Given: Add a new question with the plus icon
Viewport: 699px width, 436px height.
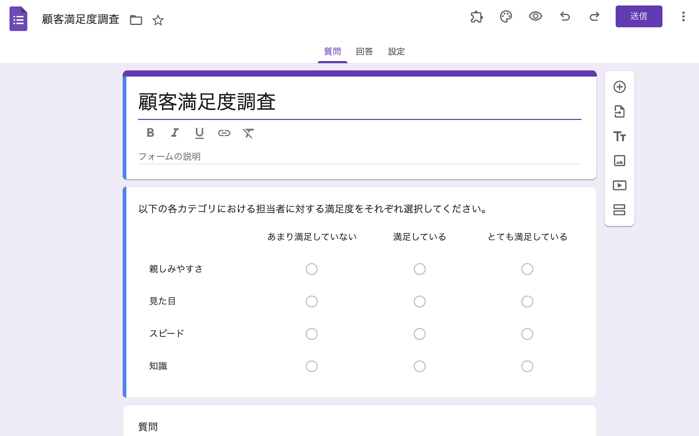Looking at the screenshot, I should [x=619, y=87].
